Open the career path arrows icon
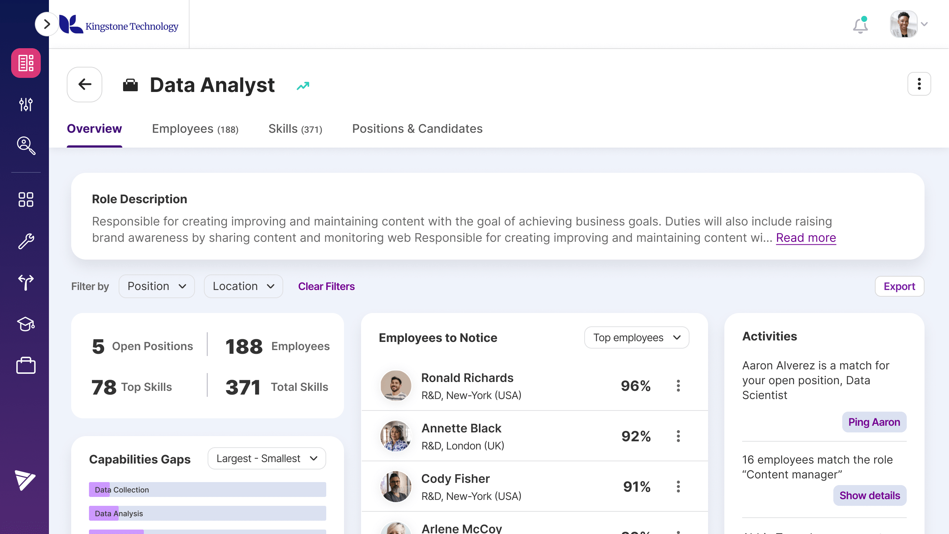The width and height of the screenshot is (949, 534). [x=26, y=283]
